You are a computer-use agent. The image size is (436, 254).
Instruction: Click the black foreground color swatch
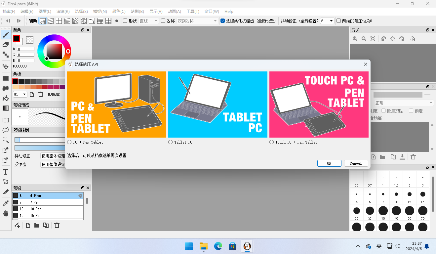coord(16,38)
